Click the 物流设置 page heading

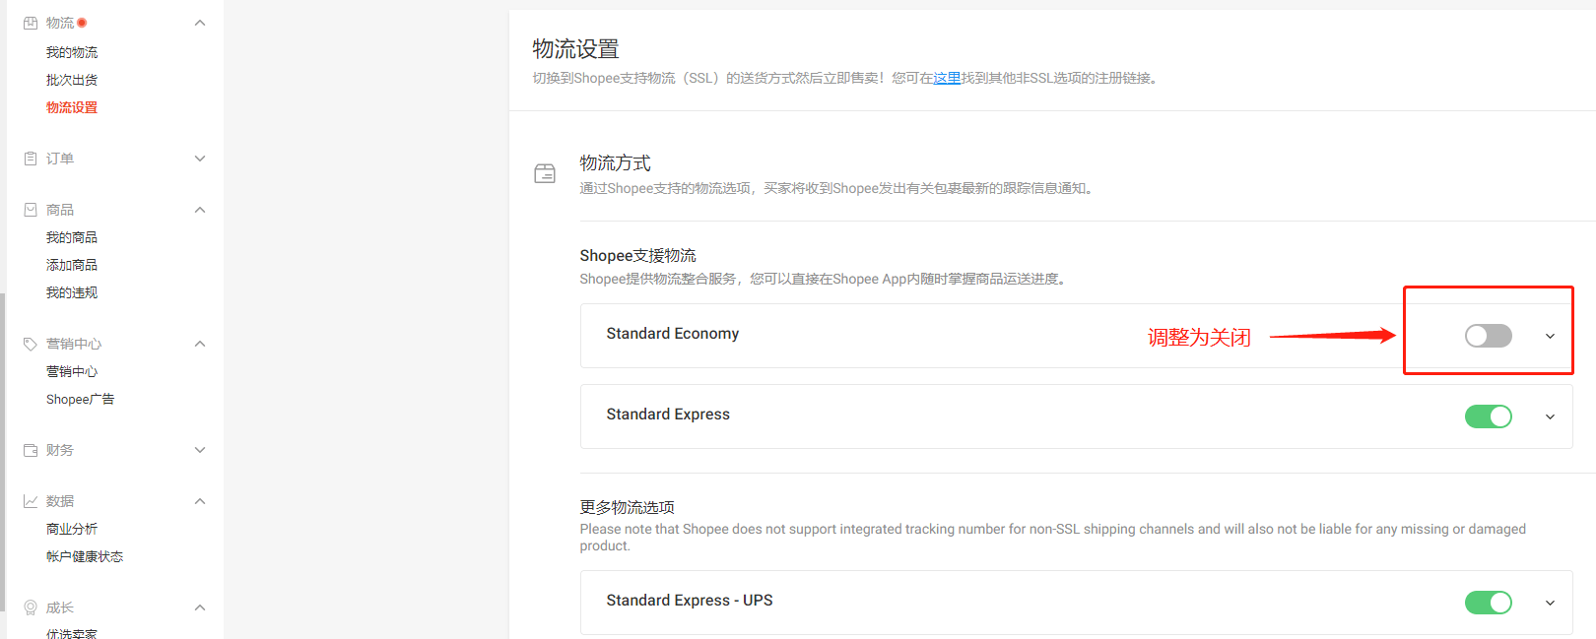(x=575, y=48)
